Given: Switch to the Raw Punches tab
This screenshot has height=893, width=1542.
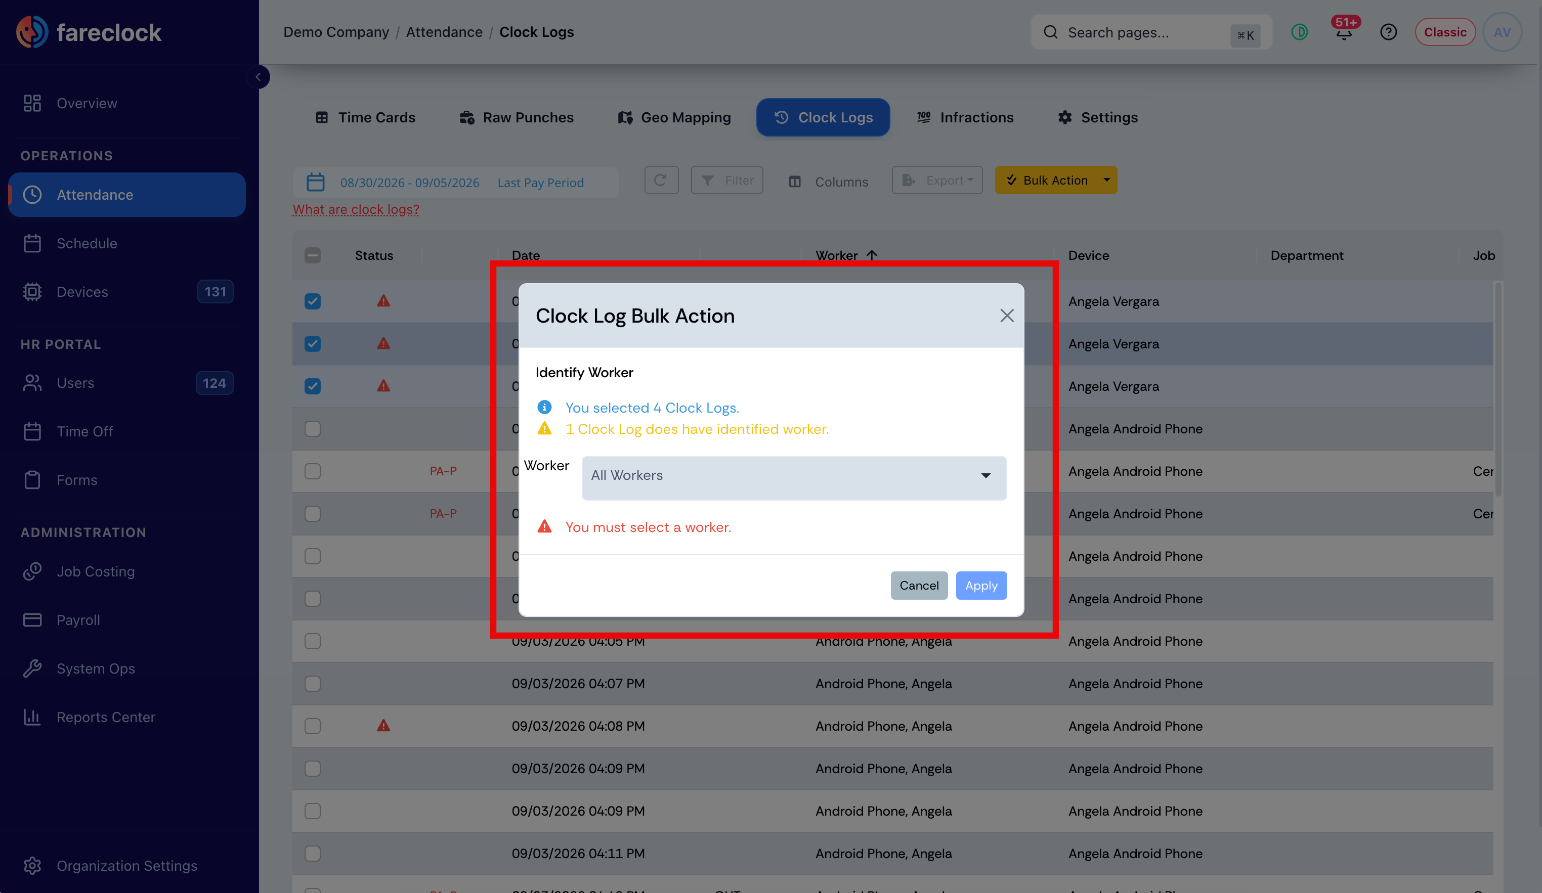Looking at the screenshot, I should tap(516, 117).
